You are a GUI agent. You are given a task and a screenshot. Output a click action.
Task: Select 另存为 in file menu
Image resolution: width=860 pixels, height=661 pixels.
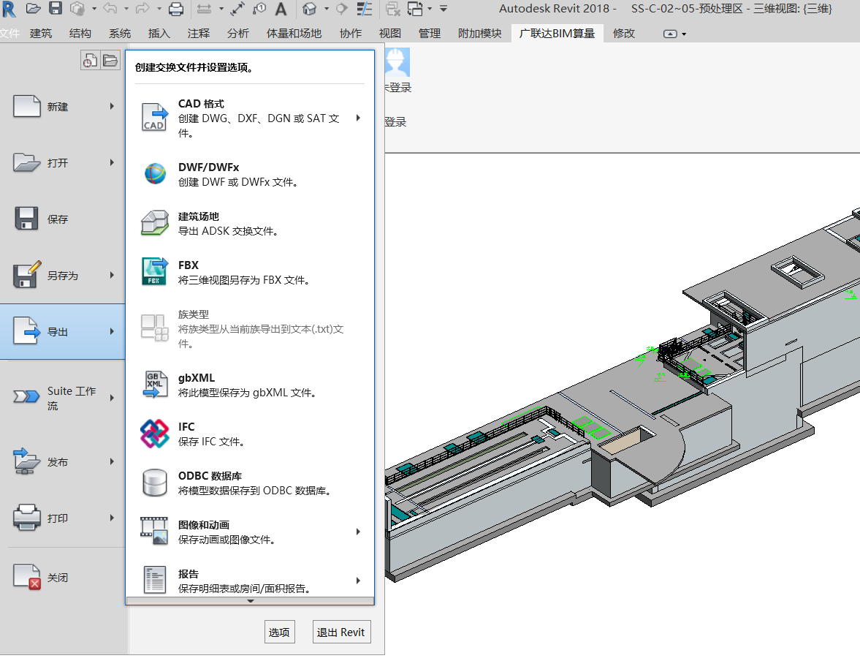pos(62,276)
